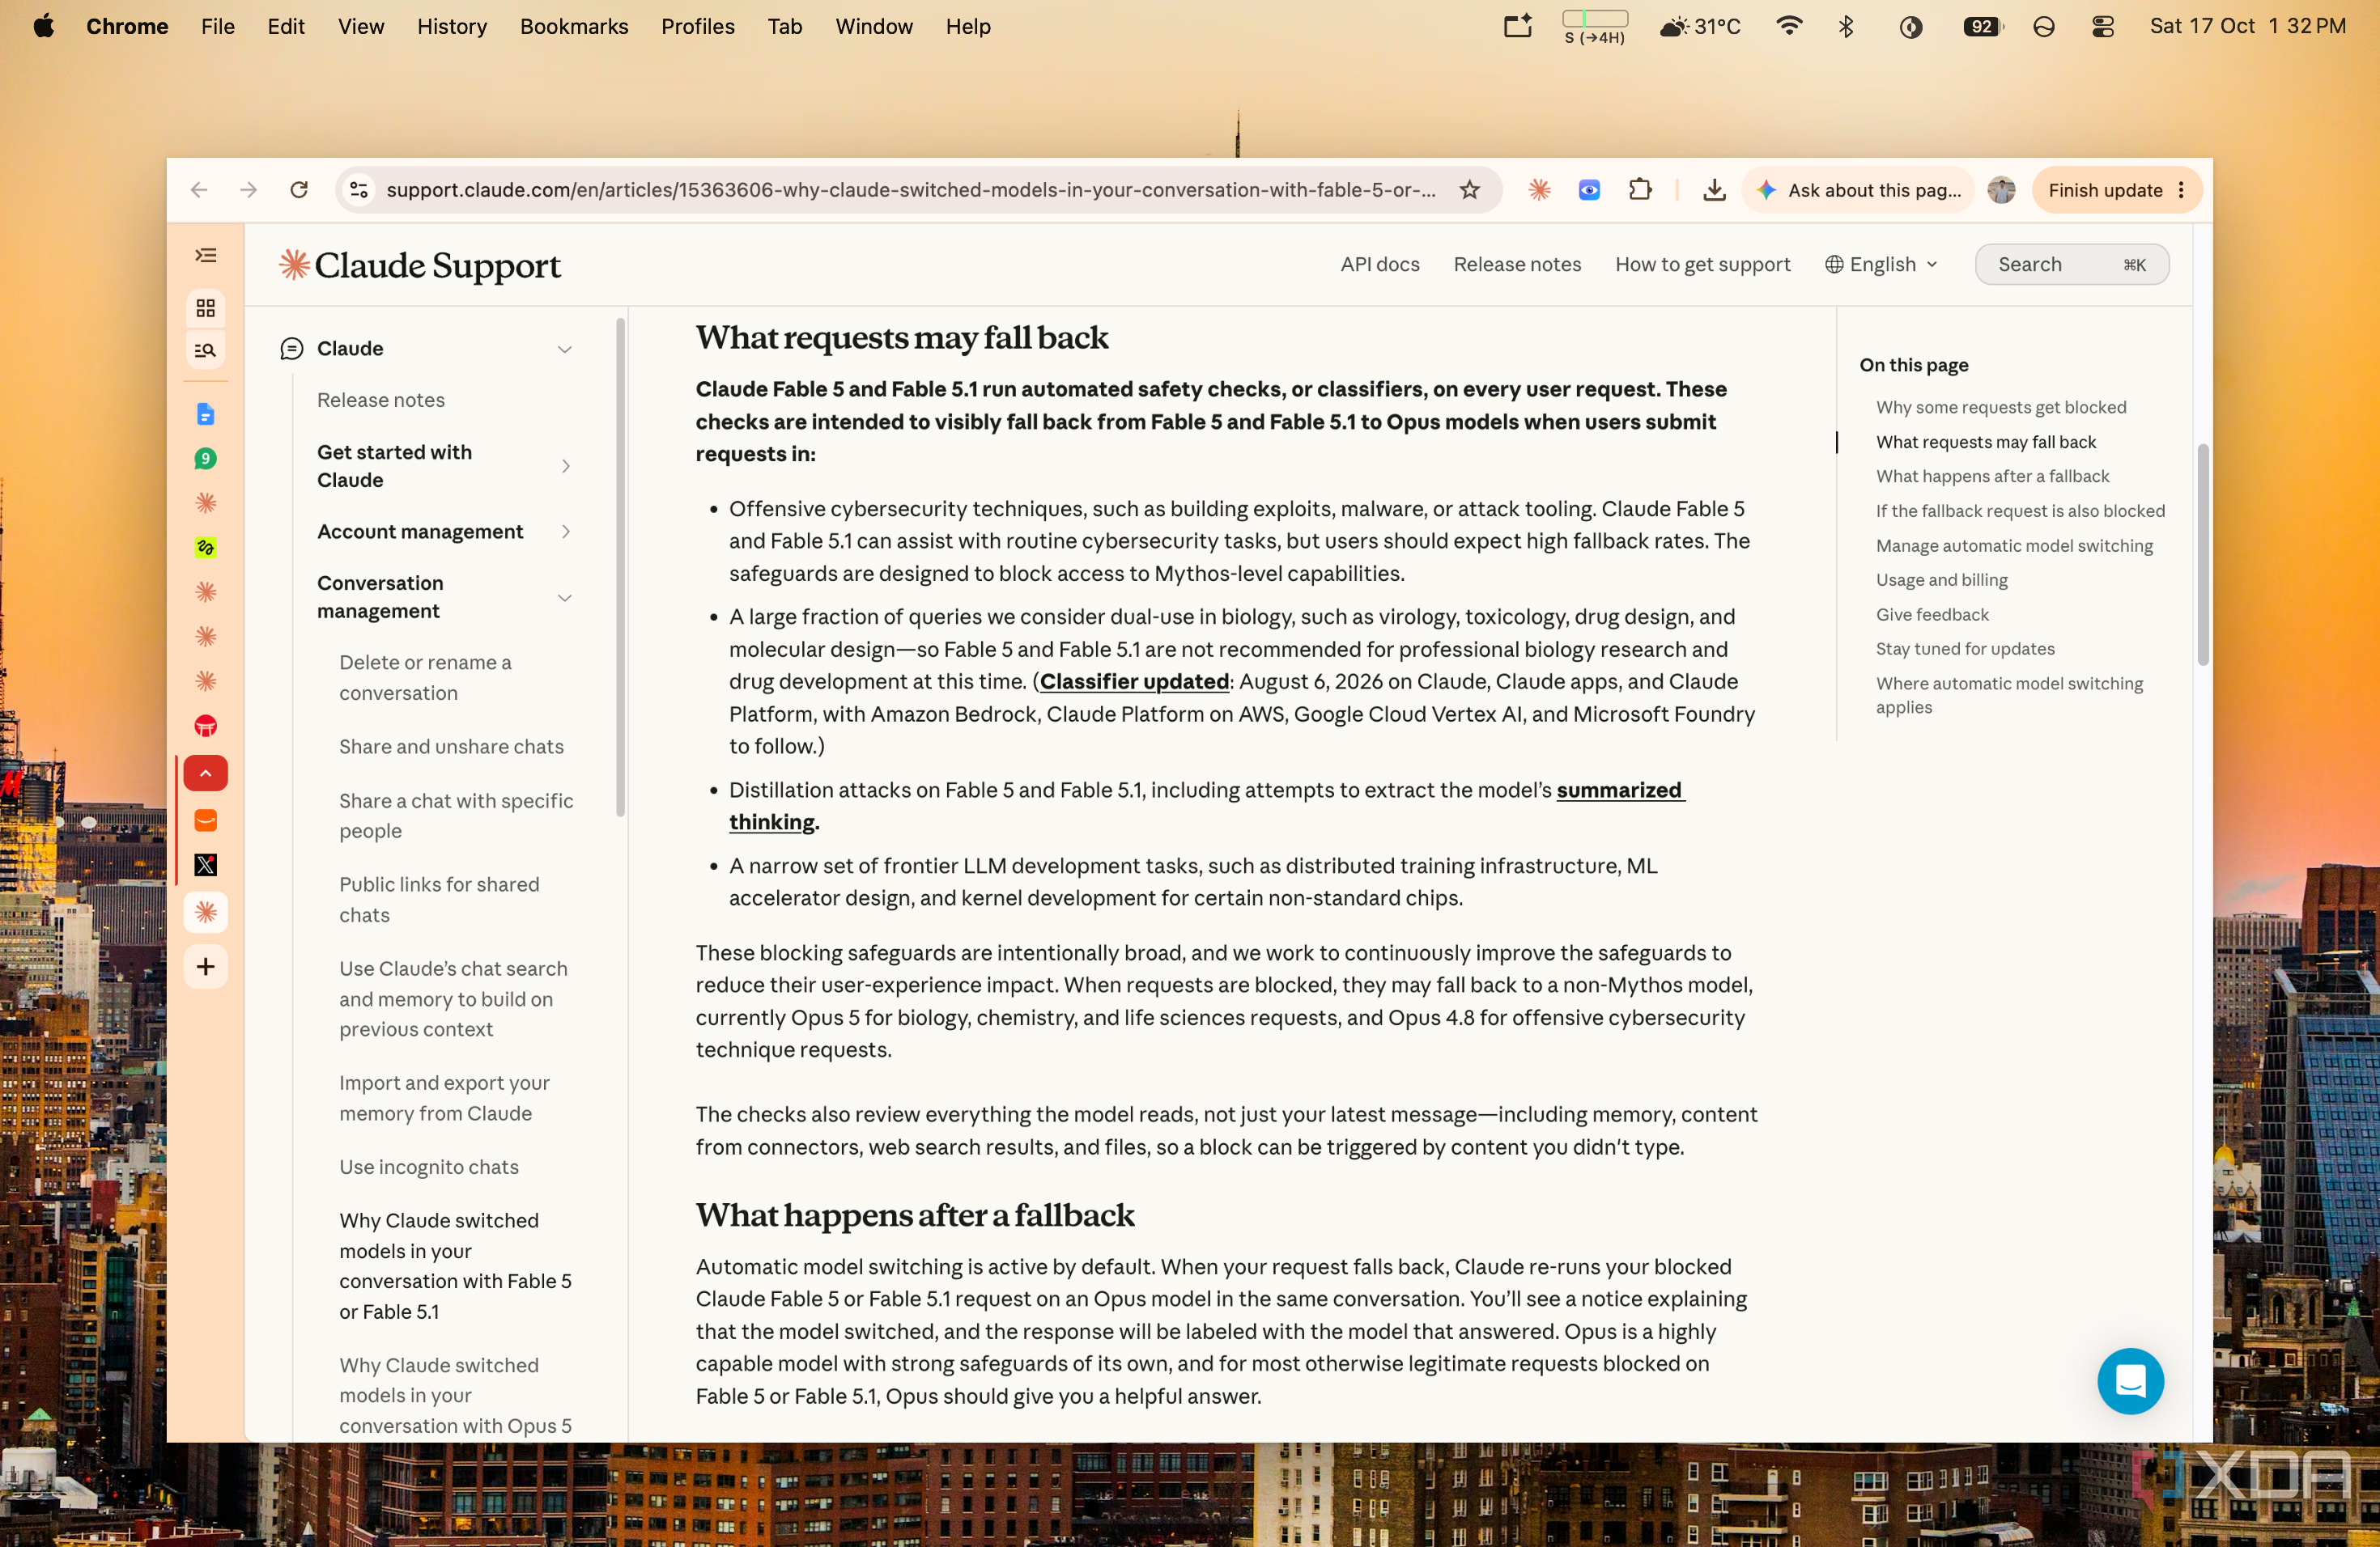Collapse the red tab group chevron
Viewport: 2380px width, 1547px height.
[205, 773]
